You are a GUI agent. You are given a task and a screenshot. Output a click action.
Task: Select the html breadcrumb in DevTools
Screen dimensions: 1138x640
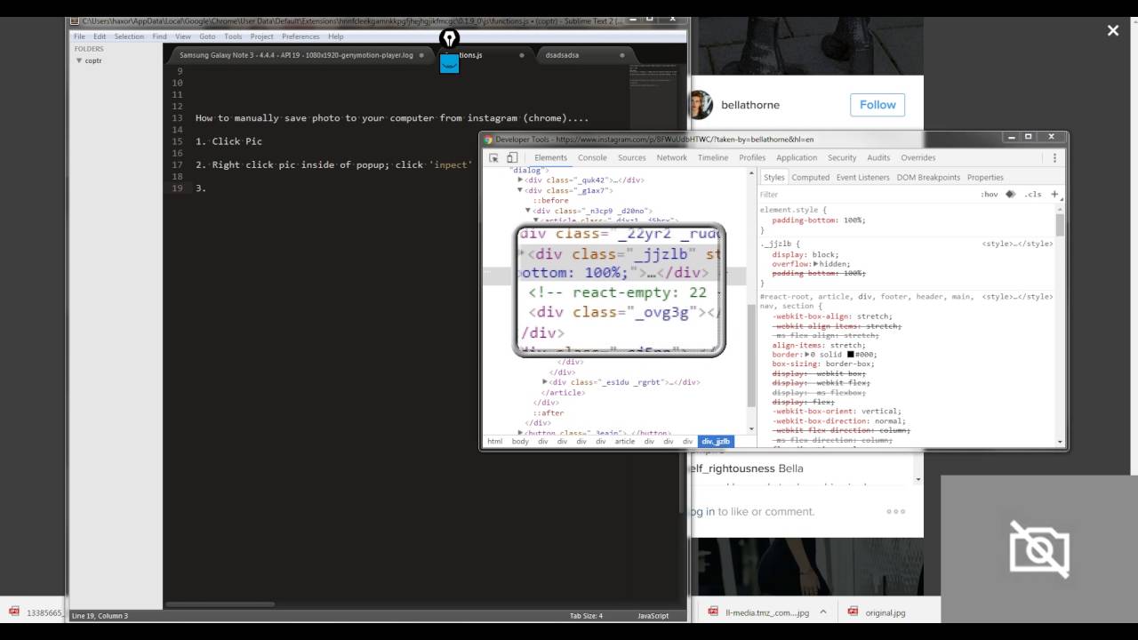495,441
